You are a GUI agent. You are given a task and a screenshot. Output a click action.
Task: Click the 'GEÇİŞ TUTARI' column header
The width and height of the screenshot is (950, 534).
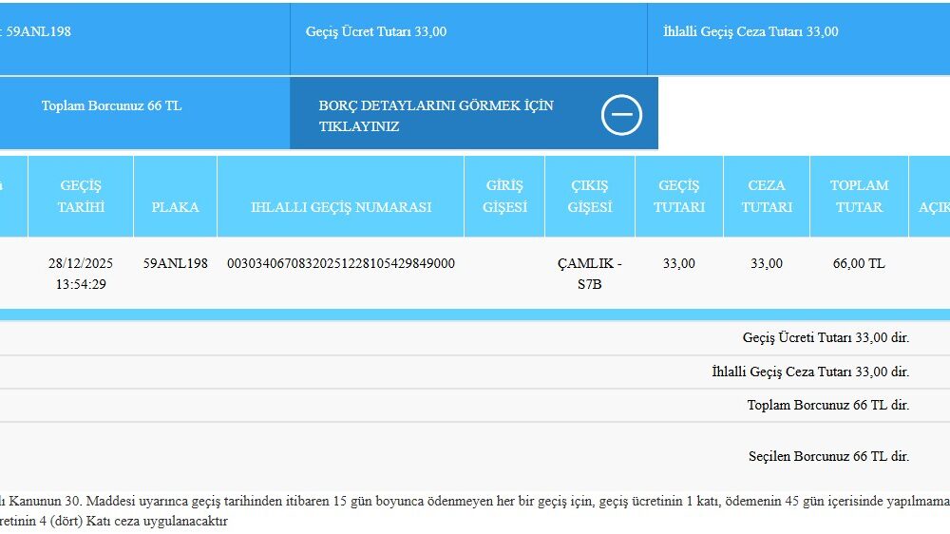[678, 196]
